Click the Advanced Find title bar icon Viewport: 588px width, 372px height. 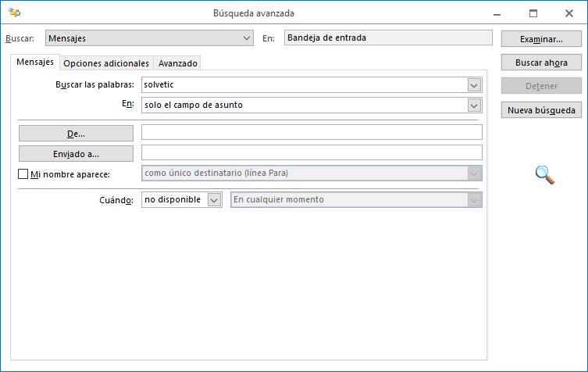click(16, 13)
